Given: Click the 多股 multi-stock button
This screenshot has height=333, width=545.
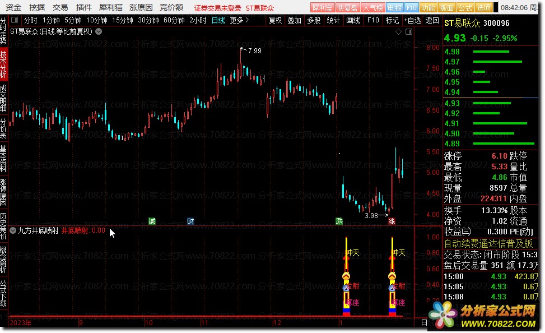Looking at the screenshot, I should (x=314, y=21).
